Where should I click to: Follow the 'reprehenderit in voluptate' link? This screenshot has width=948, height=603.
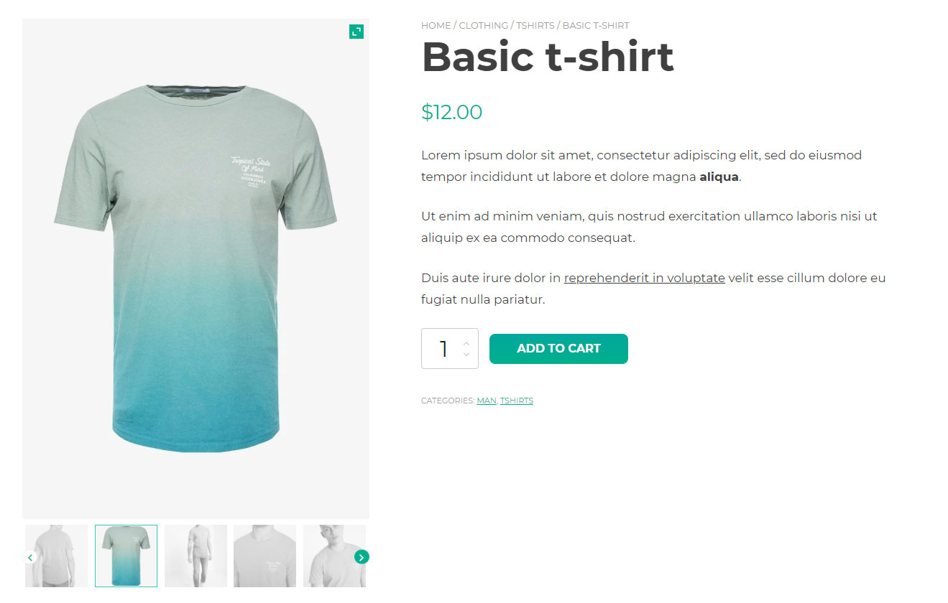pos(645,278)
